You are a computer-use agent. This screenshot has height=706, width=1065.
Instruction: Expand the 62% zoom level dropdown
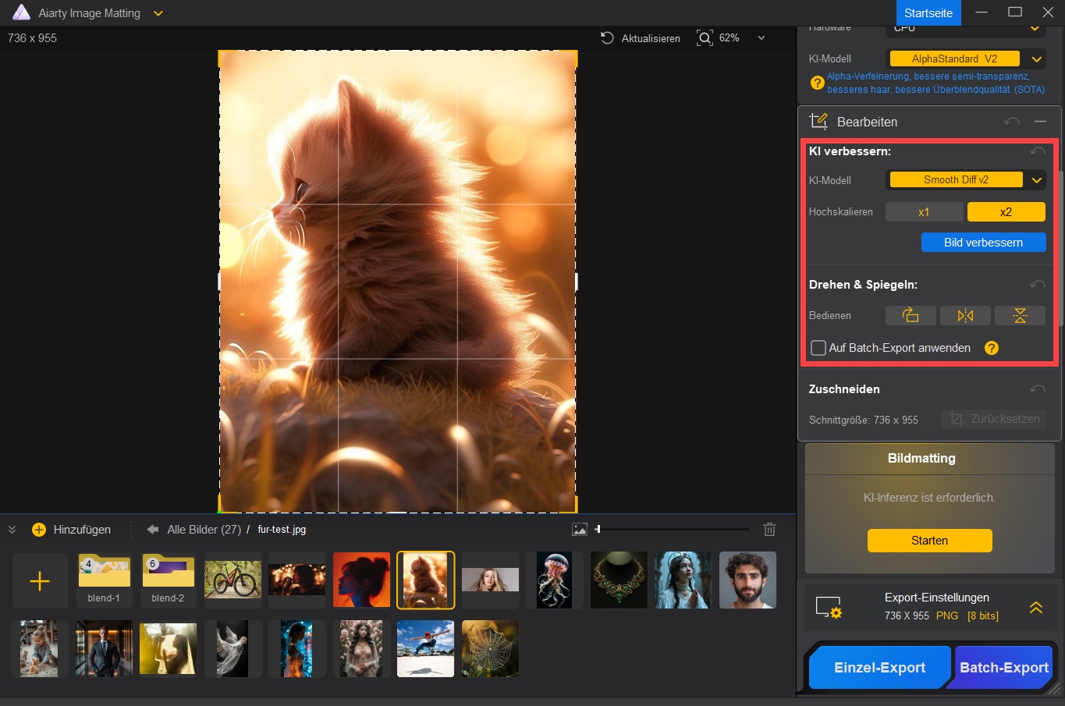761,38
